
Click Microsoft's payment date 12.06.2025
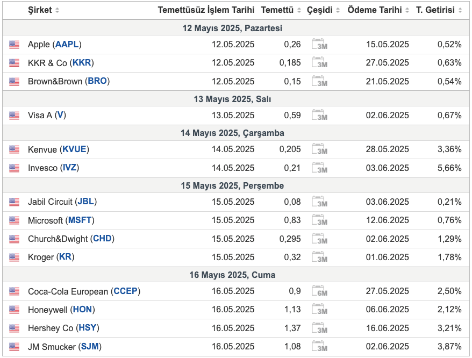tap(388, 220)
